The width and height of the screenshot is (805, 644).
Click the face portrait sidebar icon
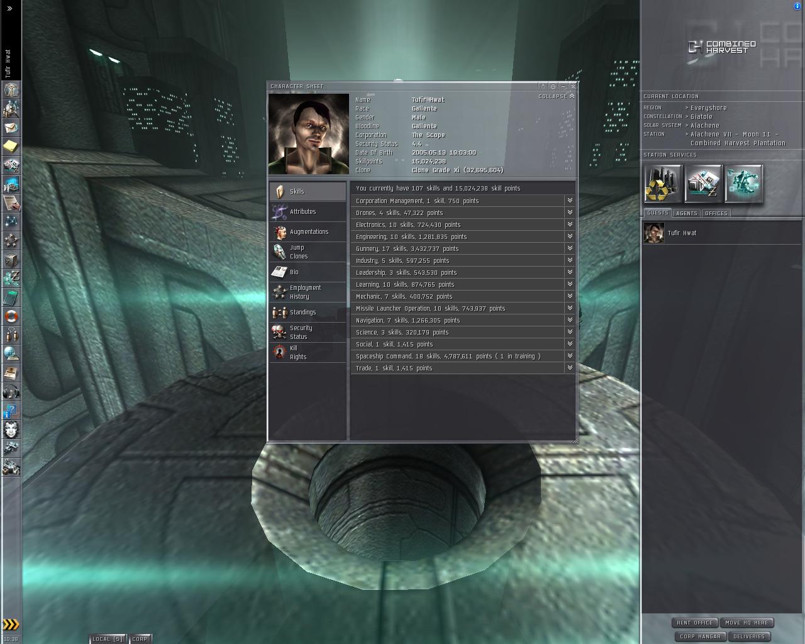pos(11,430)
